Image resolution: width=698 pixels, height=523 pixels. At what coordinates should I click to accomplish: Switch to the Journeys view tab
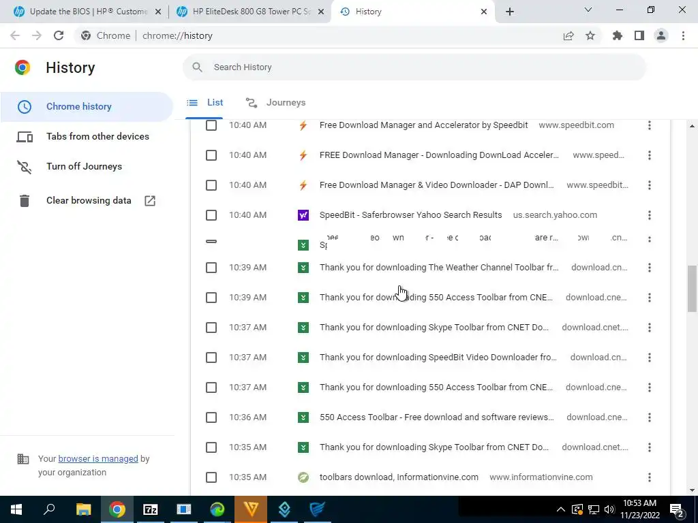point(275,103)
